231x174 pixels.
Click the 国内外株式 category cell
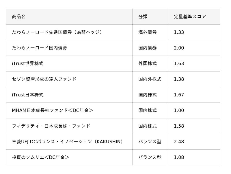[x=150, y=79]
